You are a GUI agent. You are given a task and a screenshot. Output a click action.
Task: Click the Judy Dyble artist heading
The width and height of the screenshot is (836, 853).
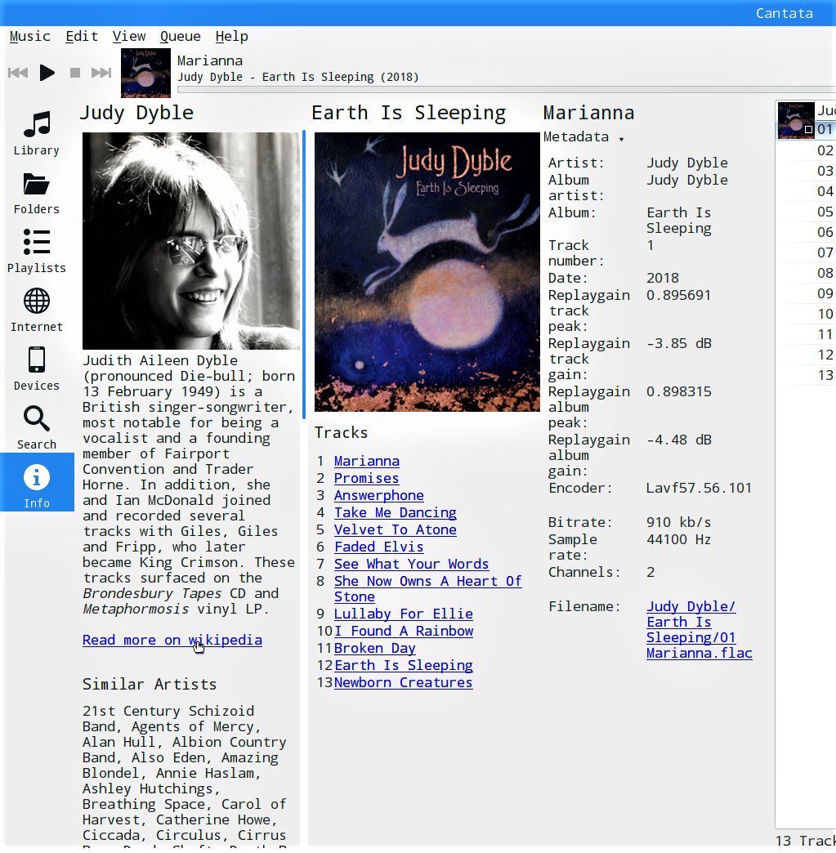(136, 113)
